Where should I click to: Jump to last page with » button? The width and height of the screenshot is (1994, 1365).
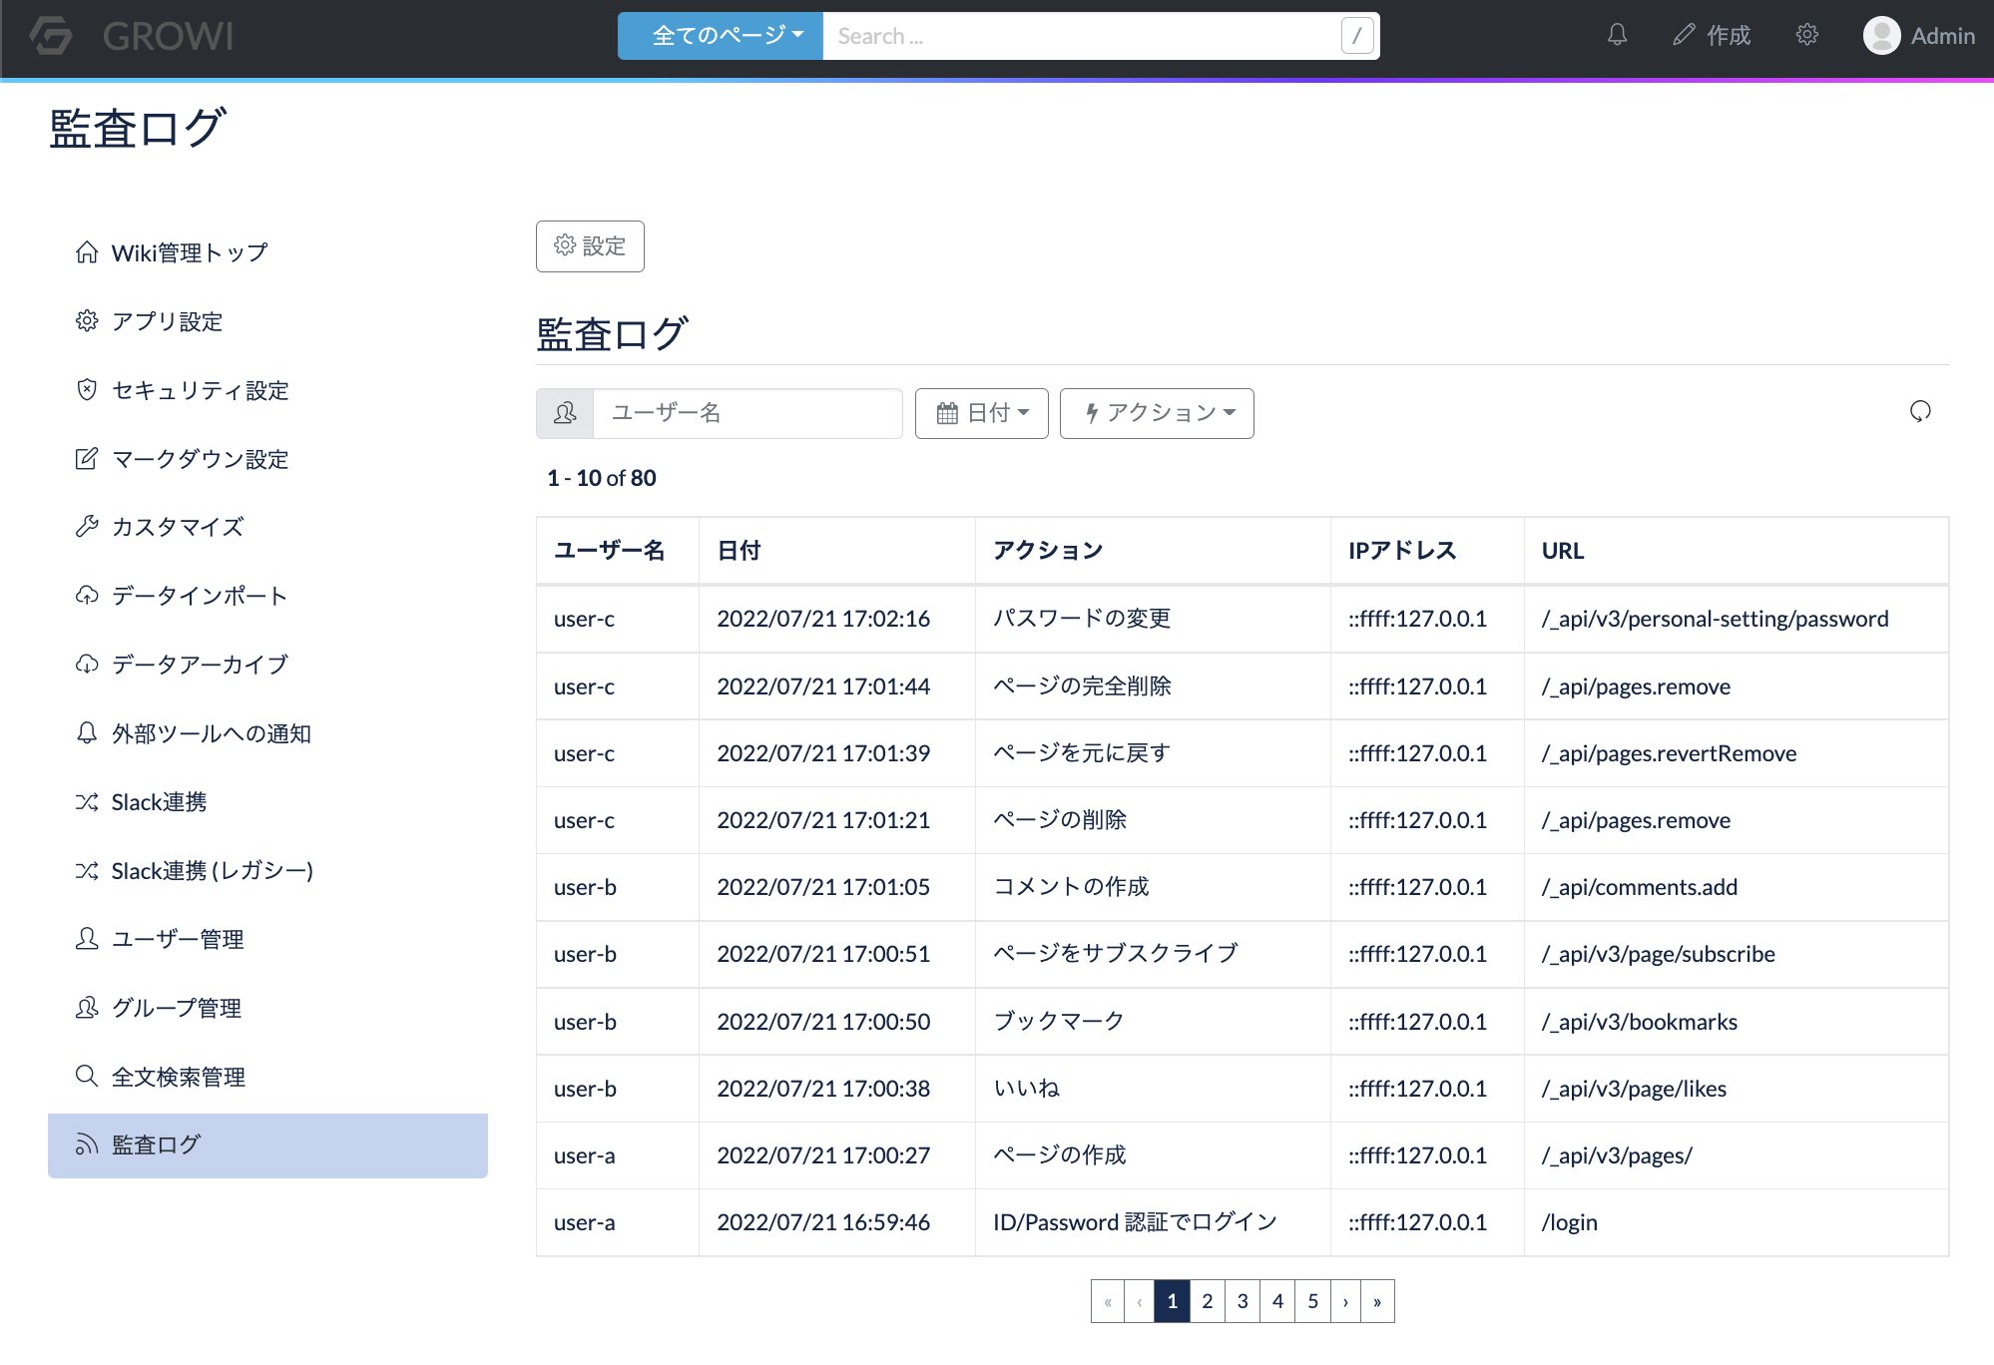[x=1377, y=1301]
